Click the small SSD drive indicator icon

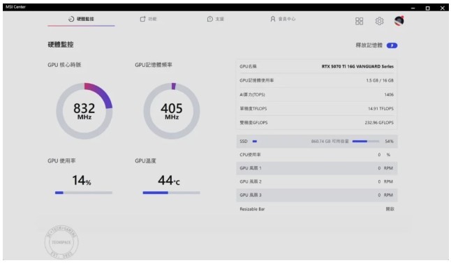click(x=255, y=141)
